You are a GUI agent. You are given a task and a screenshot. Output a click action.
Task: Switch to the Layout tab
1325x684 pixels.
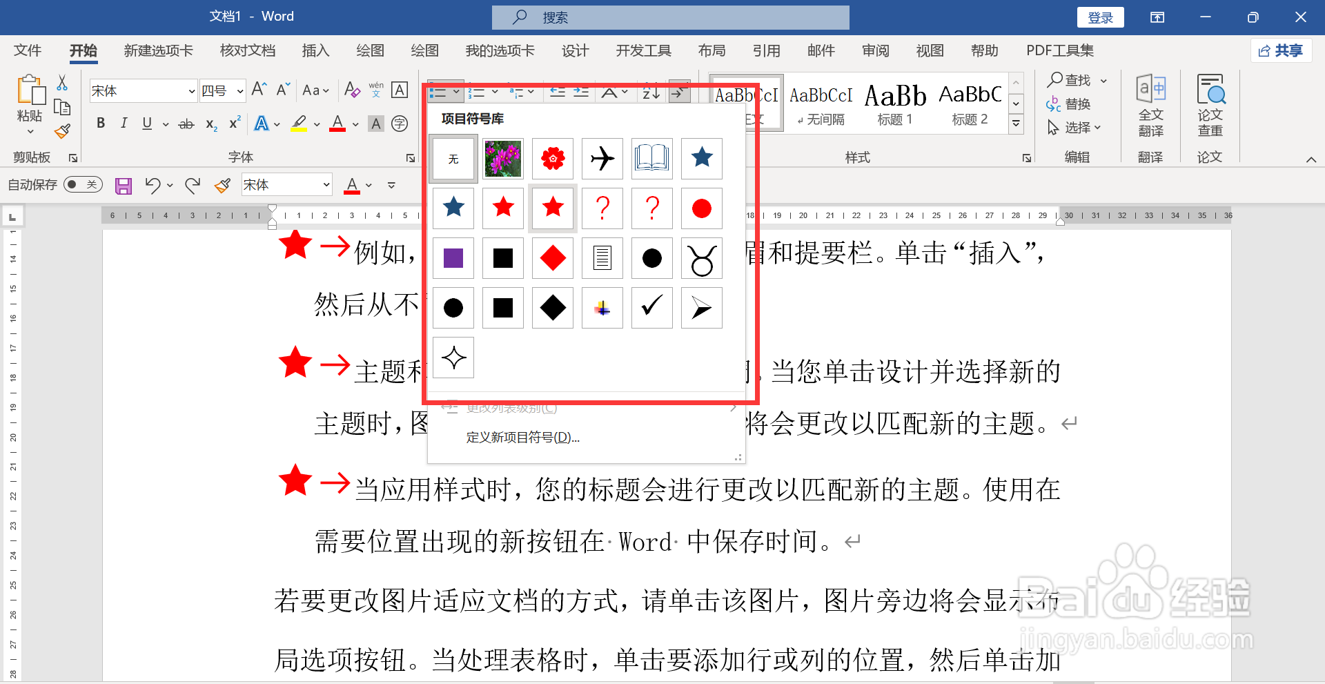(x=711, y=50)
